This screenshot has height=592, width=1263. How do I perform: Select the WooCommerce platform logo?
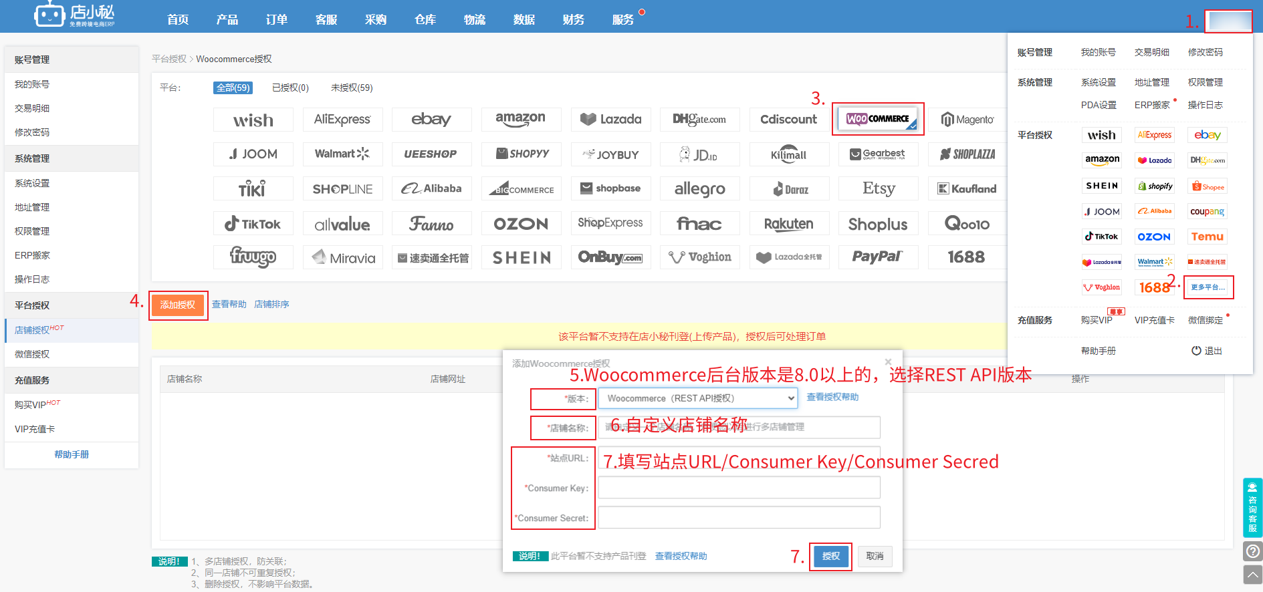pyautogui.click(x=878, y=119)
